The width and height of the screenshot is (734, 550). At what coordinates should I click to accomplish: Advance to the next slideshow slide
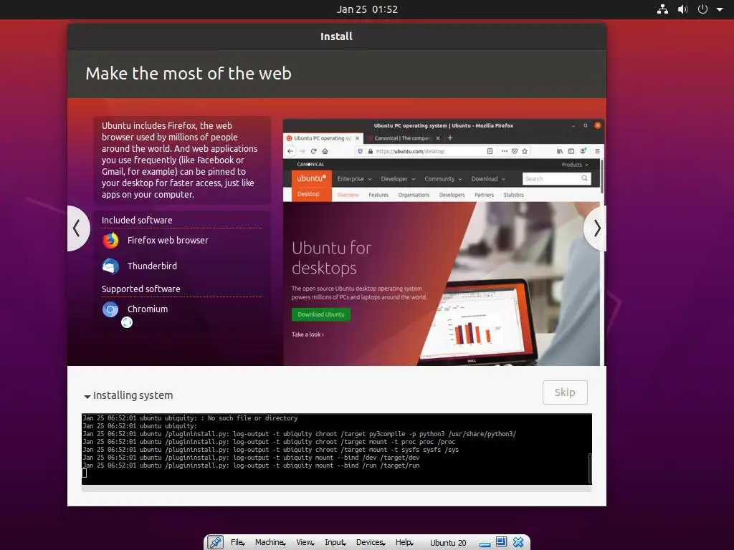(x=596, y=228)
